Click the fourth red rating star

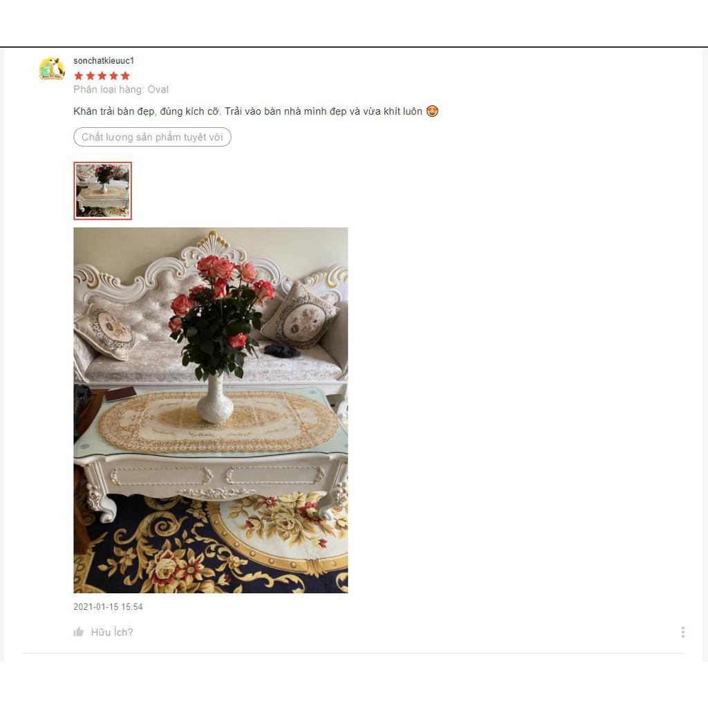(x=114, y=75)
